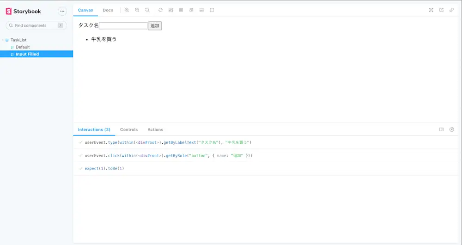The width and height of the screenshot is (462, 245).
Task: Click the bookmark icon beside Input Filled
Action: coord(12,54)
